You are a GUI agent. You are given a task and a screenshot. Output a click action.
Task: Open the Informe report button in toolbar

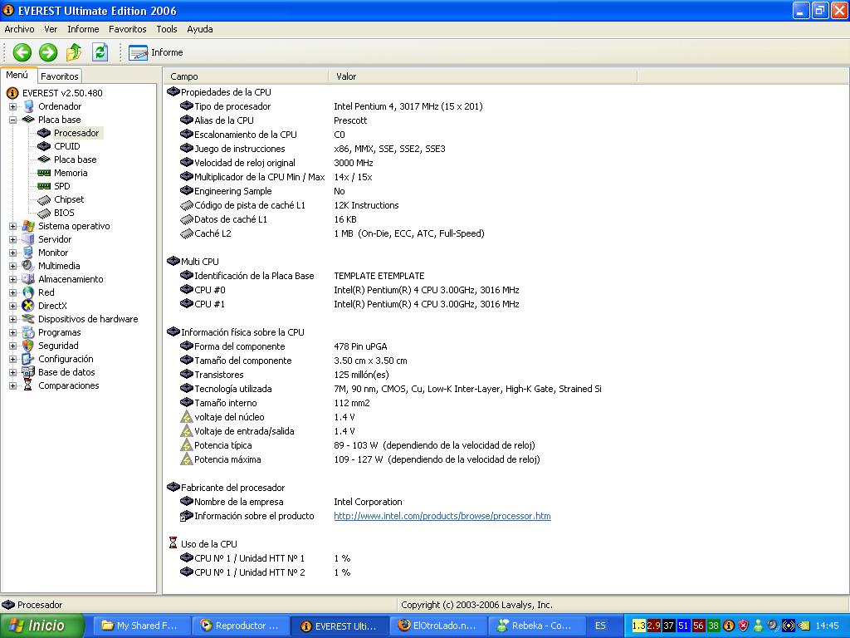click(156, 52)
